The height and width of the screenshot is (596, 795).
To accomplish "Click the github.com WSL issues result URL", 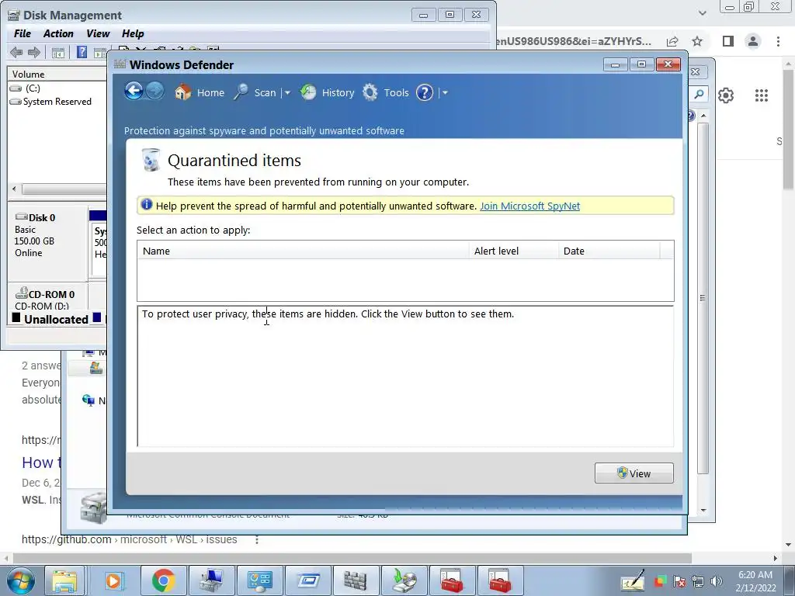I will coord(130,540).
